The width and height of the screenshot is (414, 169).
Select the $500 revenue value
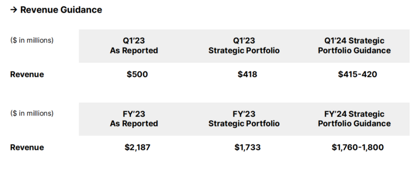click(x=137, y=74)
